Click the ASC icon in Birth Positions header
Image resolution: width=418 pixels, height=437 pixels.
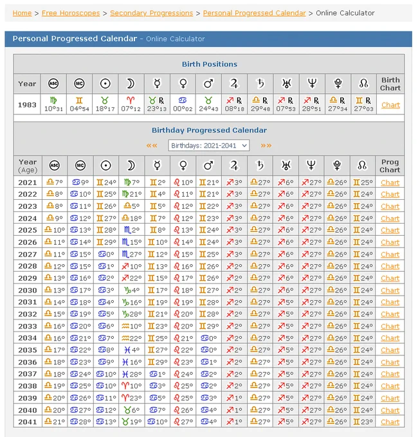click(x=53, y=84)
